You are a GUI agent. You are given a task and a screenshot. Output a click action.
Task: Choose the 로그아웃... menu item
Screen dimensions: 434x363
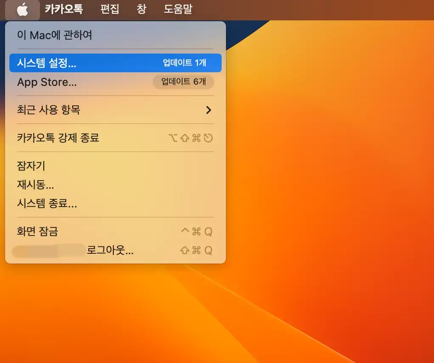(116, 250)
